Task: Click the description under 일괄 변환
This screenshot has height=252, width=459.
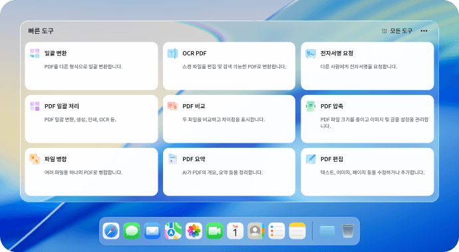Action: 83,67
